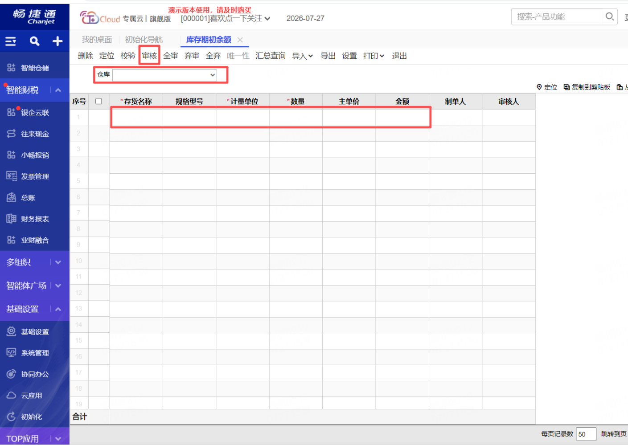
Task: Click the 审核 toolbar button
Action: [x=149, y=56]
